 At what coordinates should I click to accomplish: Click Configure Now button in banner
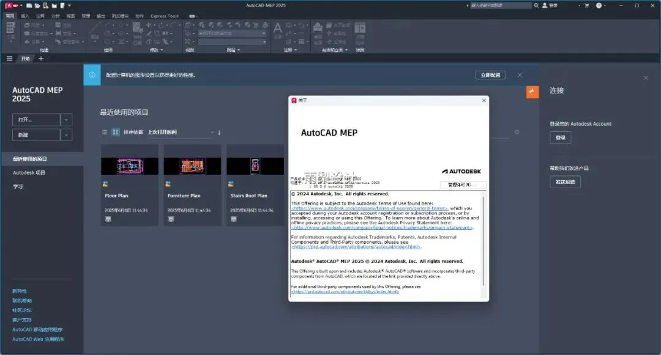point(490,75)
